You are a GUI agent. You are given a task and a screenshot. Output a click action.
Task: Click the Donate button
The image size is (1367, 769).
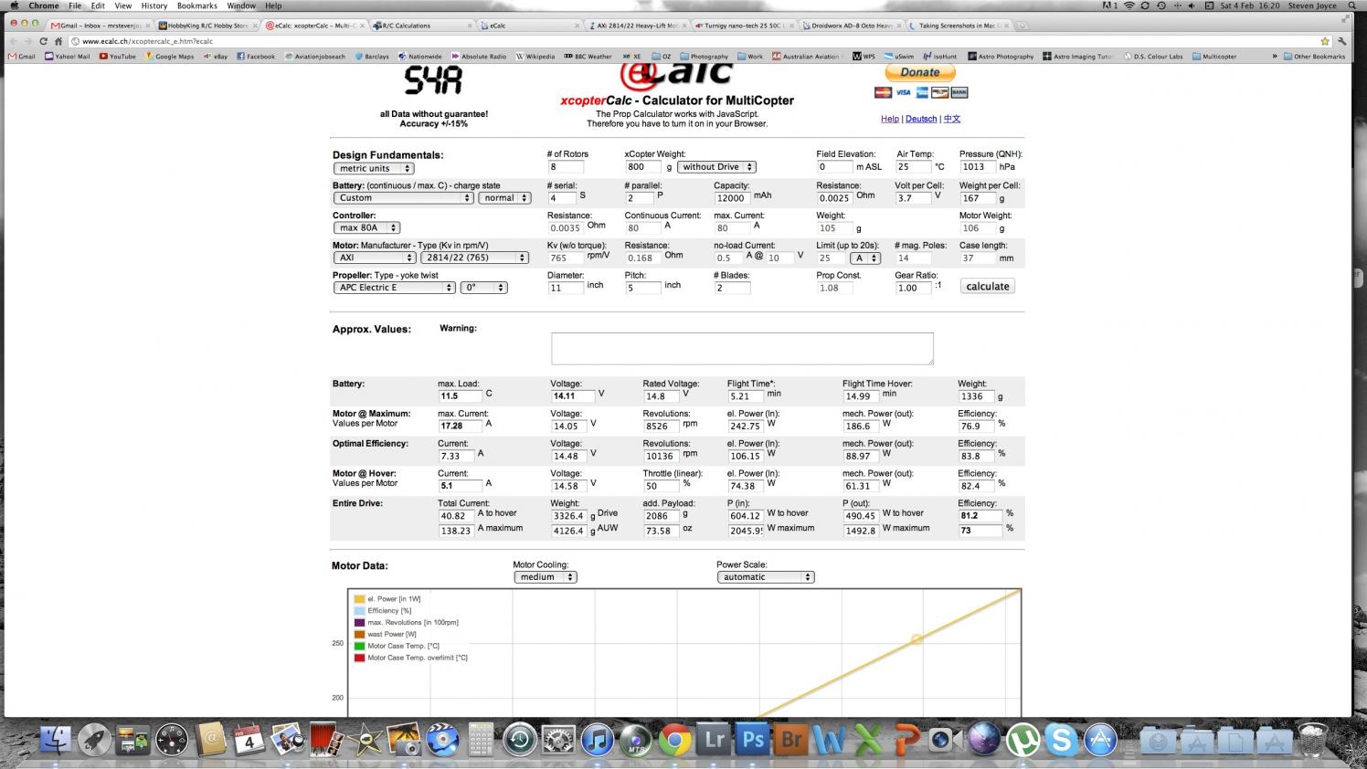(x=920, y=72)
